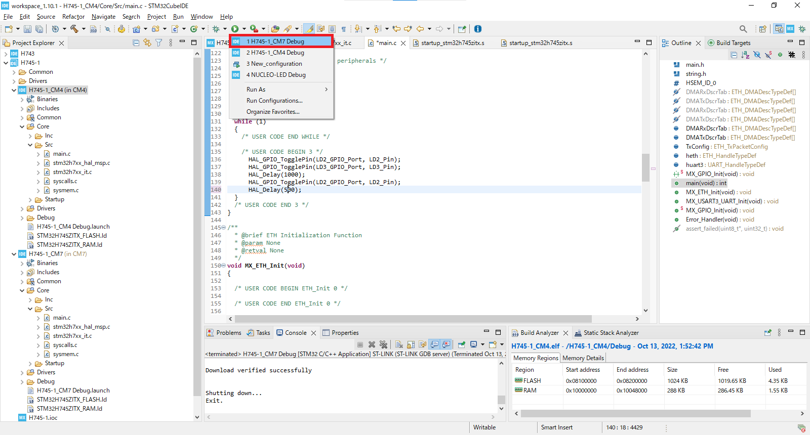Click the editor vertical scrollbar thumb
Screen dimensions: 810x435
click(x=645, y=167)
